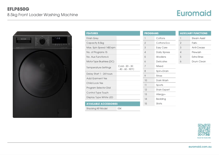Click the Euromaid logo in the header
This screenshot has height=155, width=219.
[194, 13]
